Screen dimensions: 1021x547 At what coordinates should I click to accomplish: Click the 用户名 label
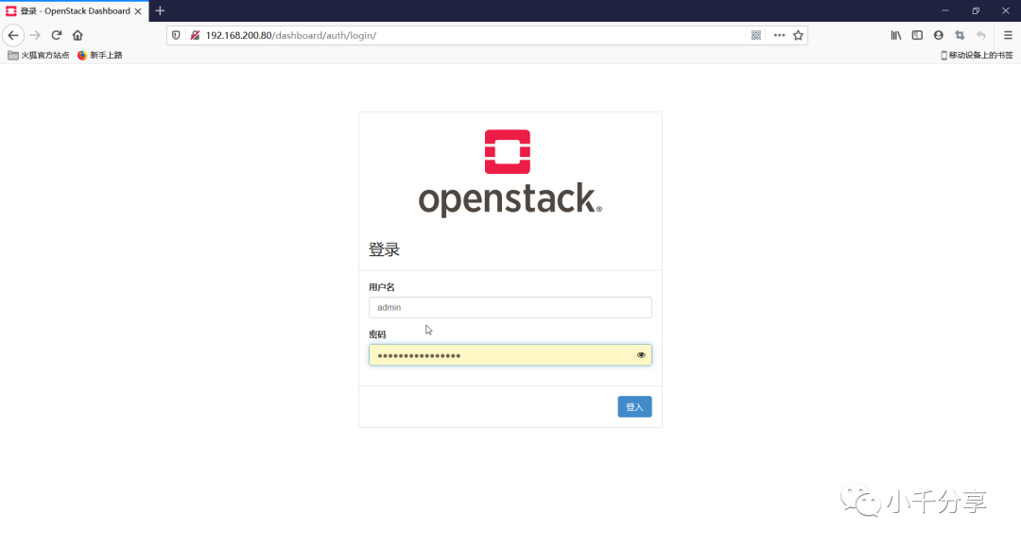[382, 287]
